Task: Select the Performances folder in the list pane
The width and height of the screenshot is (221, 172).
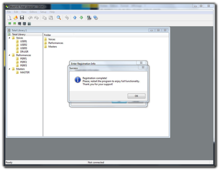Action: pos(56,43)
